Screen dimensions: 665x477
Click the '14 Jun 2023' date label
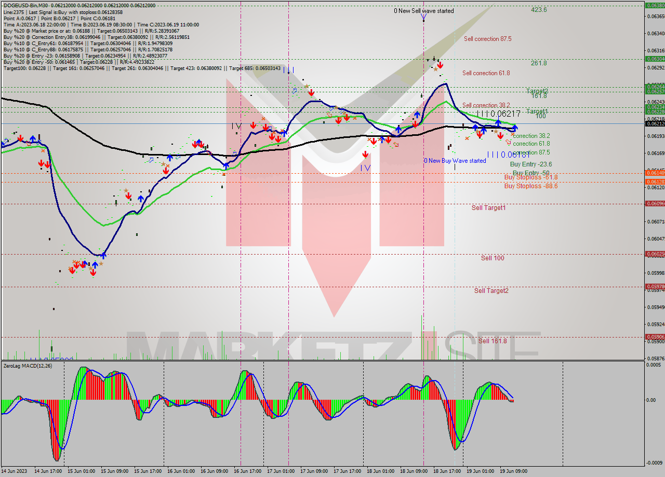coord(15,471)
